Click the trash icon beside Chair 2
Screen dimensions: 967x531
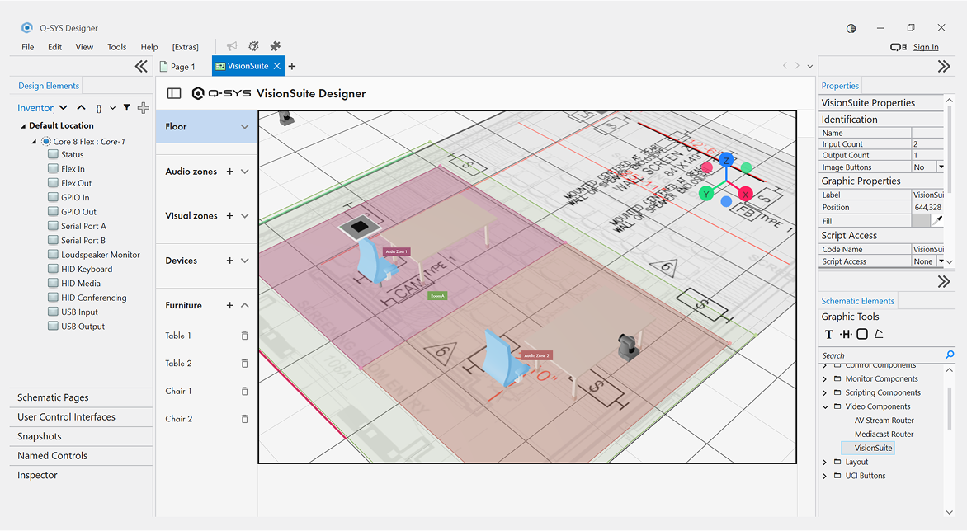click(x=244, y=419)
